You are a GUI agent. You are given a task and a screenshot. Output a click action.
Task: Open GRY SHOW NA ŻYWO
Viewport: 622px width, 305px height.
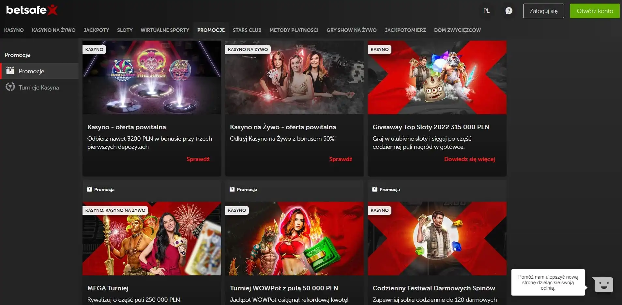pyautogui.click(x=351, y=30)
